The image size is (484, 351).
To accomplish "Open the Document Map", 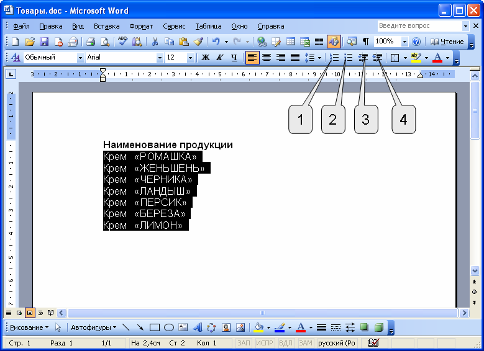I will coord(351,42).
